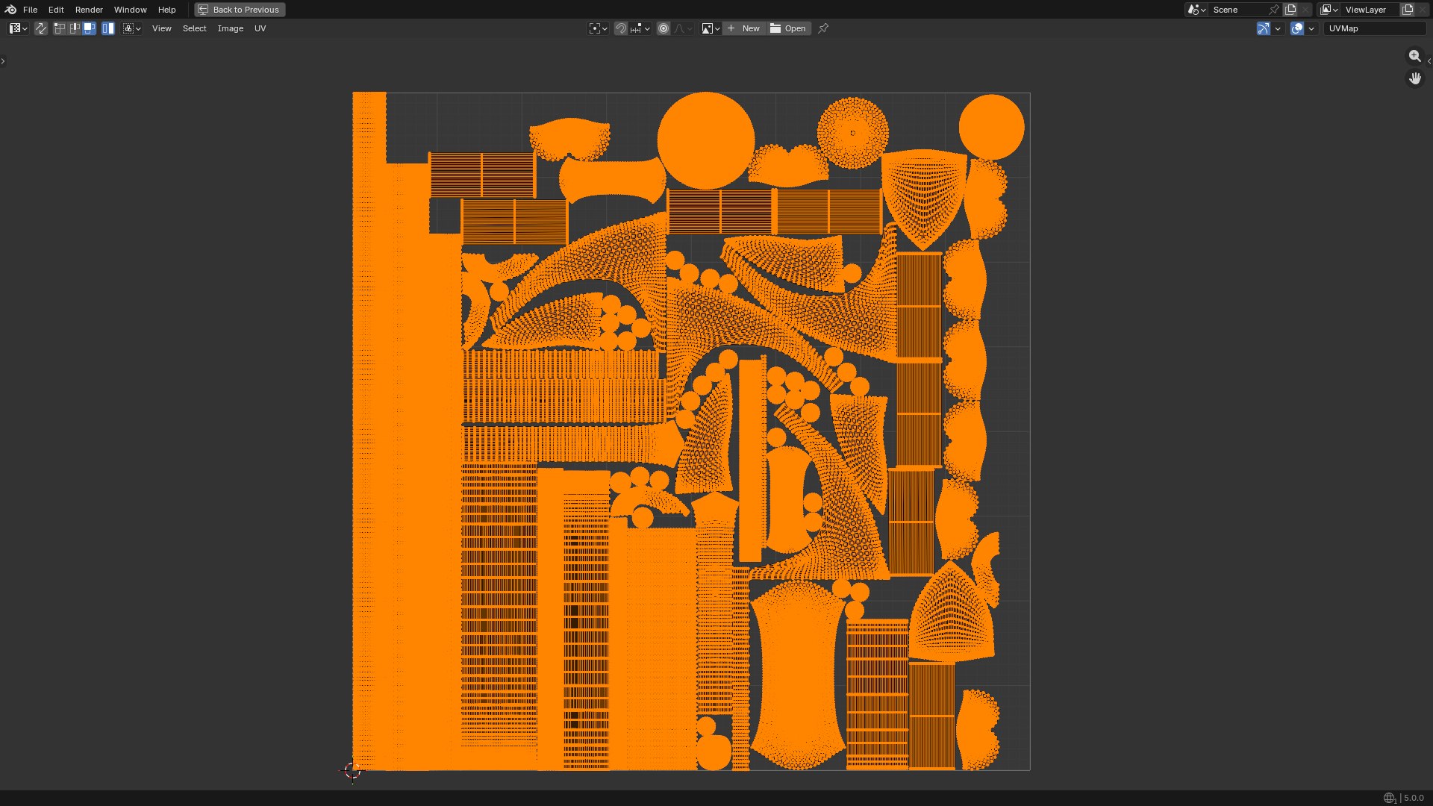Toggle gizmo display button
The width and height of the screenshot is (1433, 806).
(x=1263, y=28)
